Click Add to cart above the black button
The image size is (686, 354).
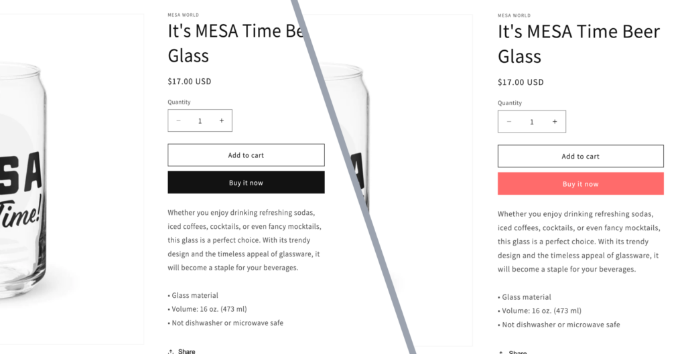(x=246, y=155)
